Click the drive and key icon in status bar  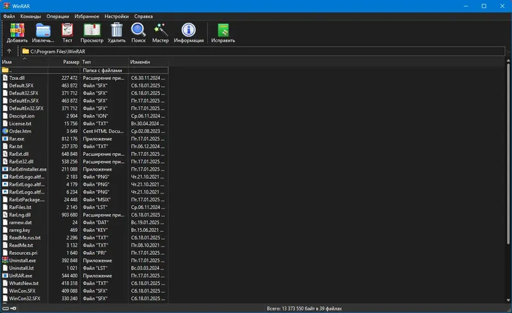pyautogui.click(x=10, y=309)
